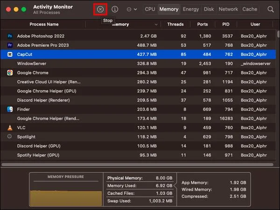Viewport: 280px width, 210px height.
Task: Open the process info inspector icon
Action: tap(115, 9)
